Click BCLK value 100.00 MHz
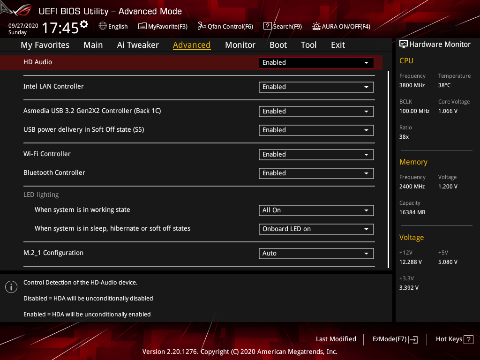 click(x=414, y=111)
